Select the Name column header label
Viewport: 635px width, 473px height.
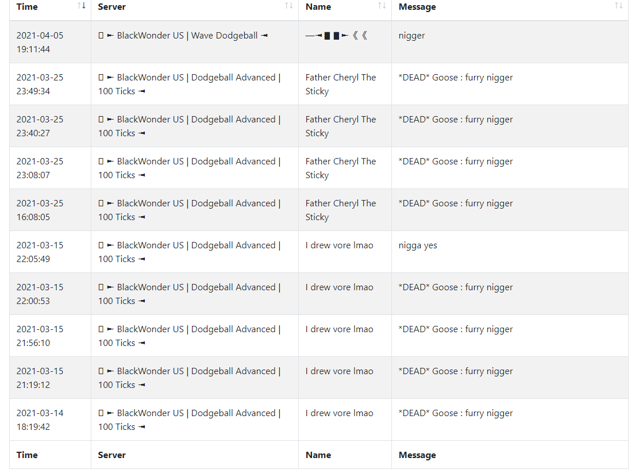(318, 7)
